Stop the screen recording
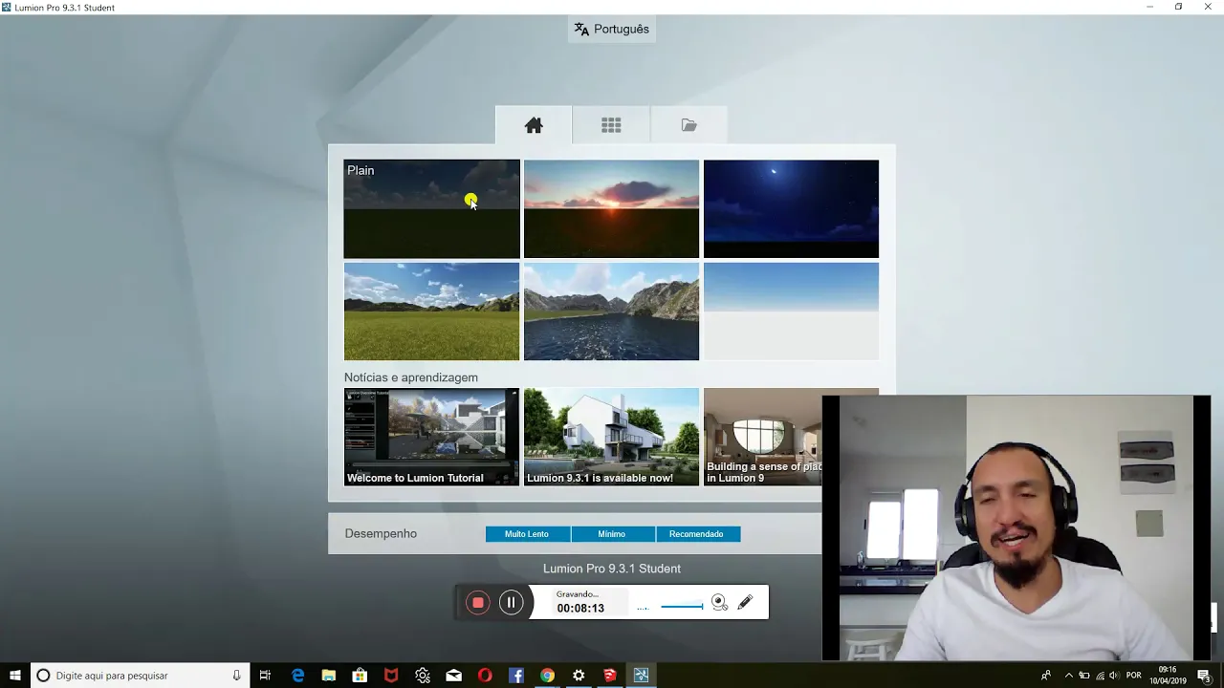The height and width of the screenshot is (688, 1224). point(478,603)
